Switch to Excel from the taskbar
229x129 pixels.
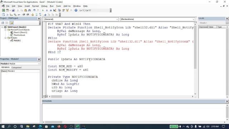[77, 126]
